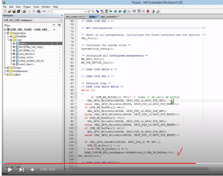The height and width of the screenshot is (176, 223).
Task: Save the current file with the floppy icon
Action: (x=14, y=11)
